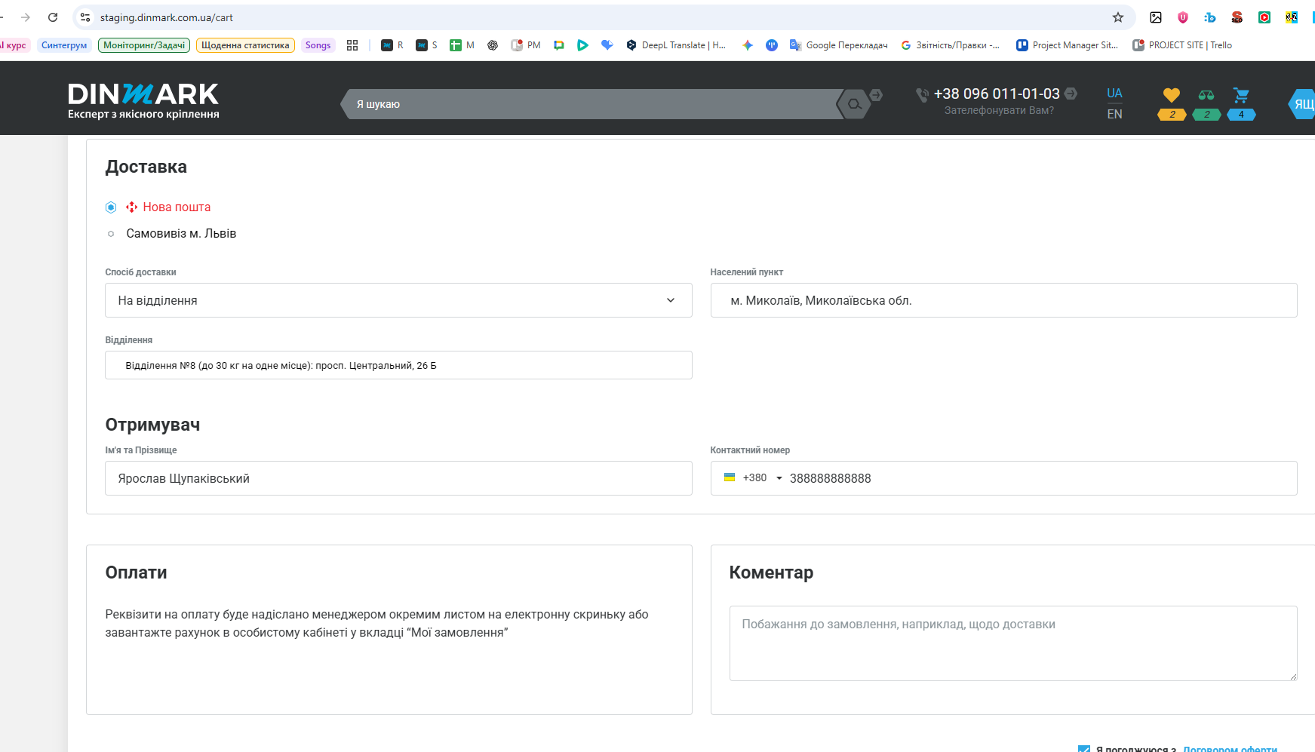Toggle the agreement checkbox near Договором оферти

(x=1084, y=748)
